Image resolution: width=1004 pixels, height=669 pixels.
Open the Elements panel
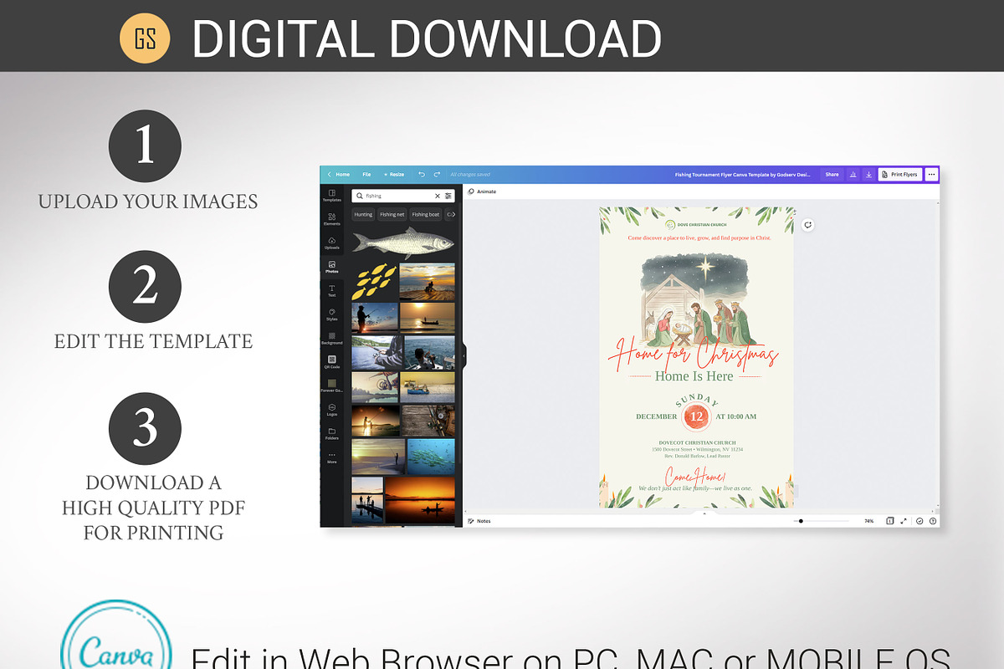coord(332,219)
